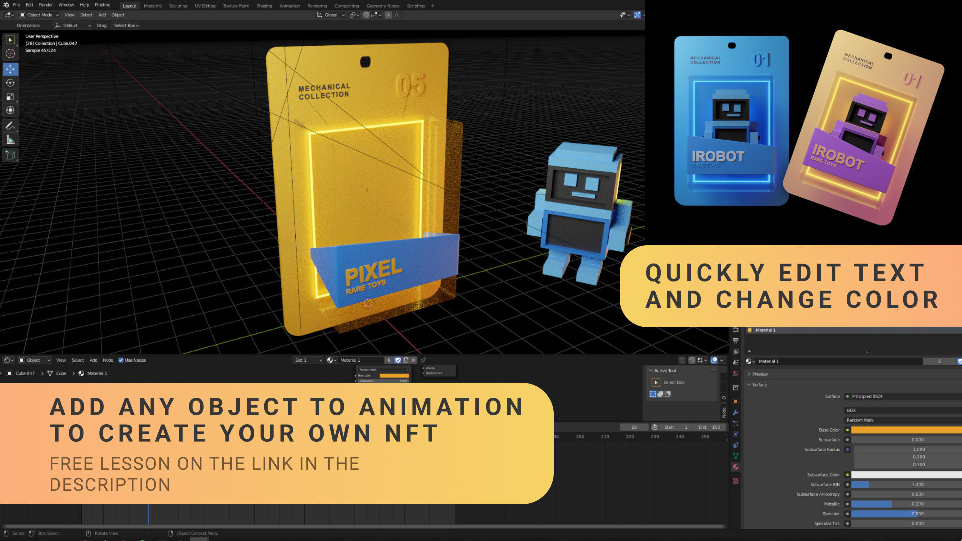Open the Modifier properties wrench tab
The image size is (962, 541).
(735, 412)
